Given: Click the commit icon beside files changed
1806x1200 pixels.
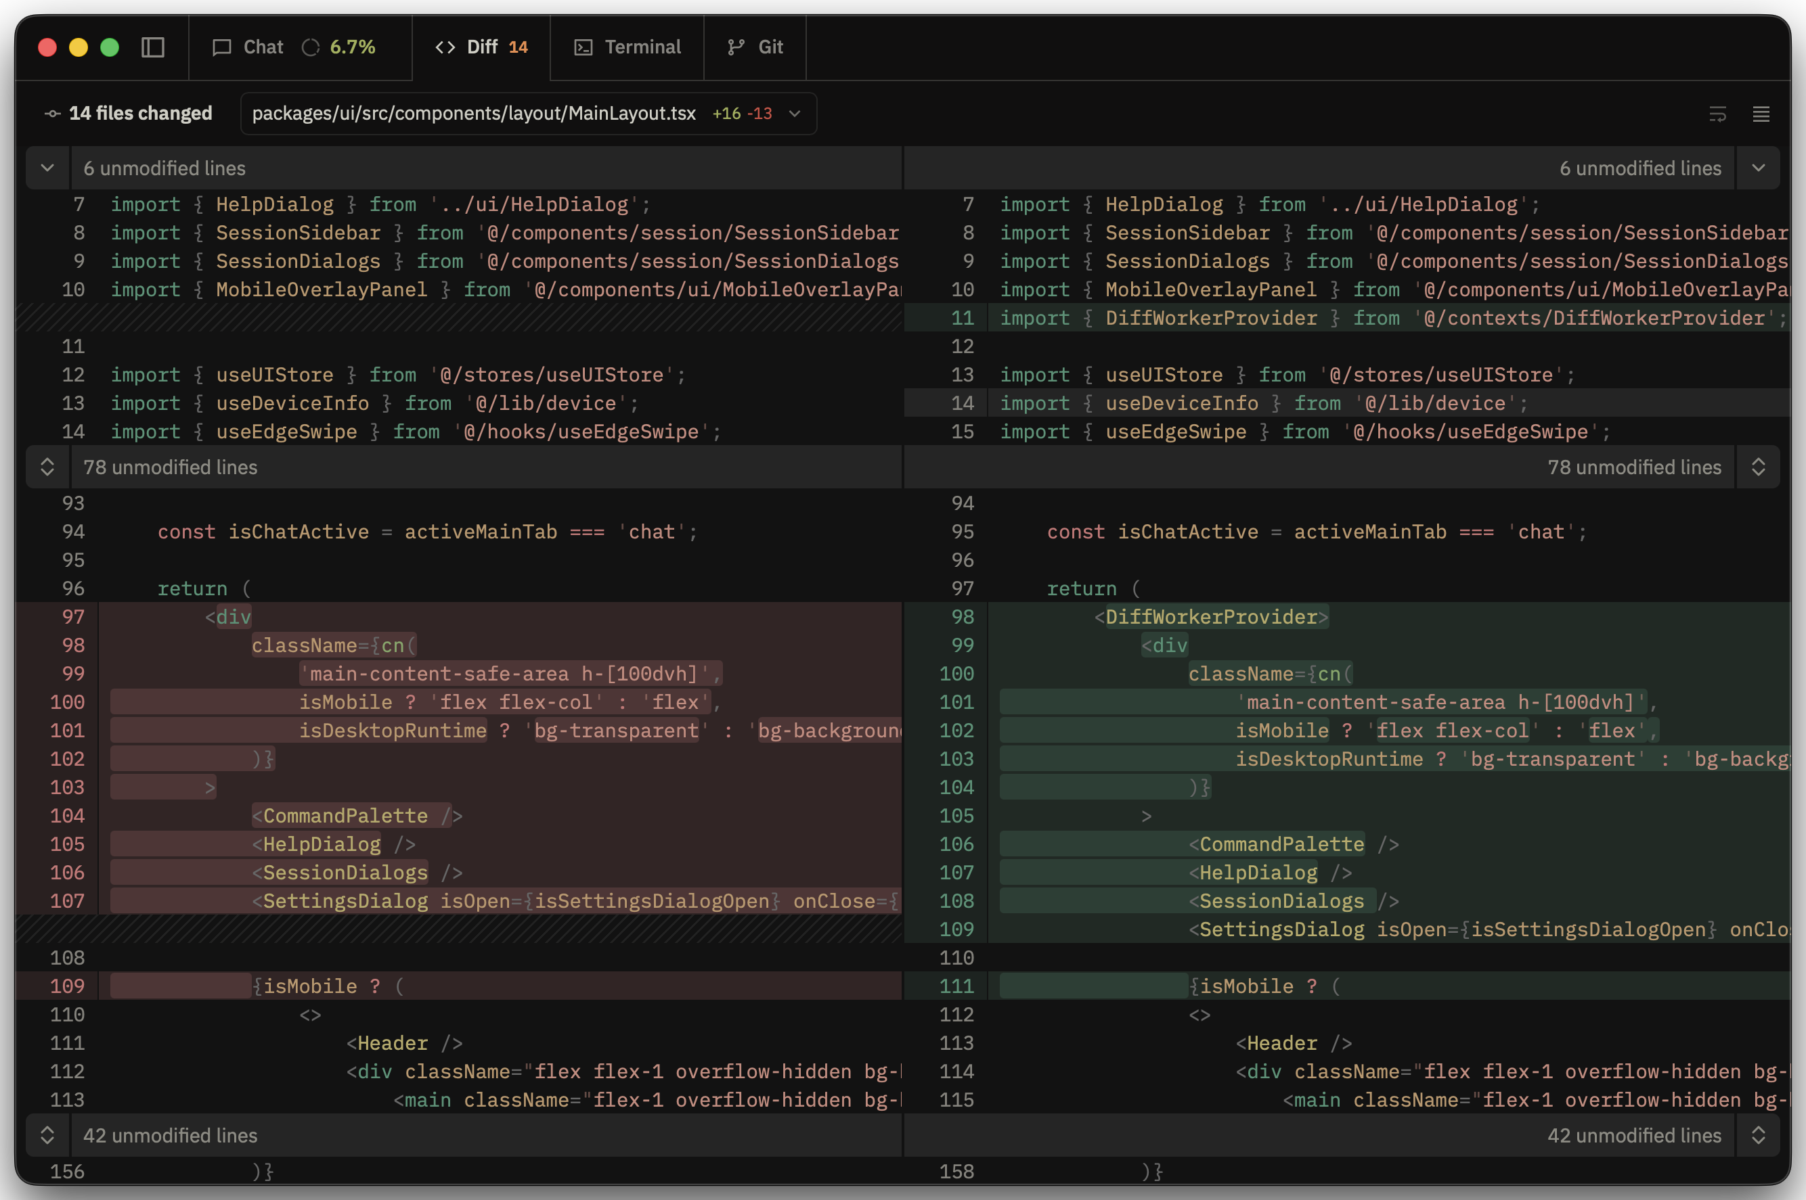Looking at the screenshot, I should 52,113.
